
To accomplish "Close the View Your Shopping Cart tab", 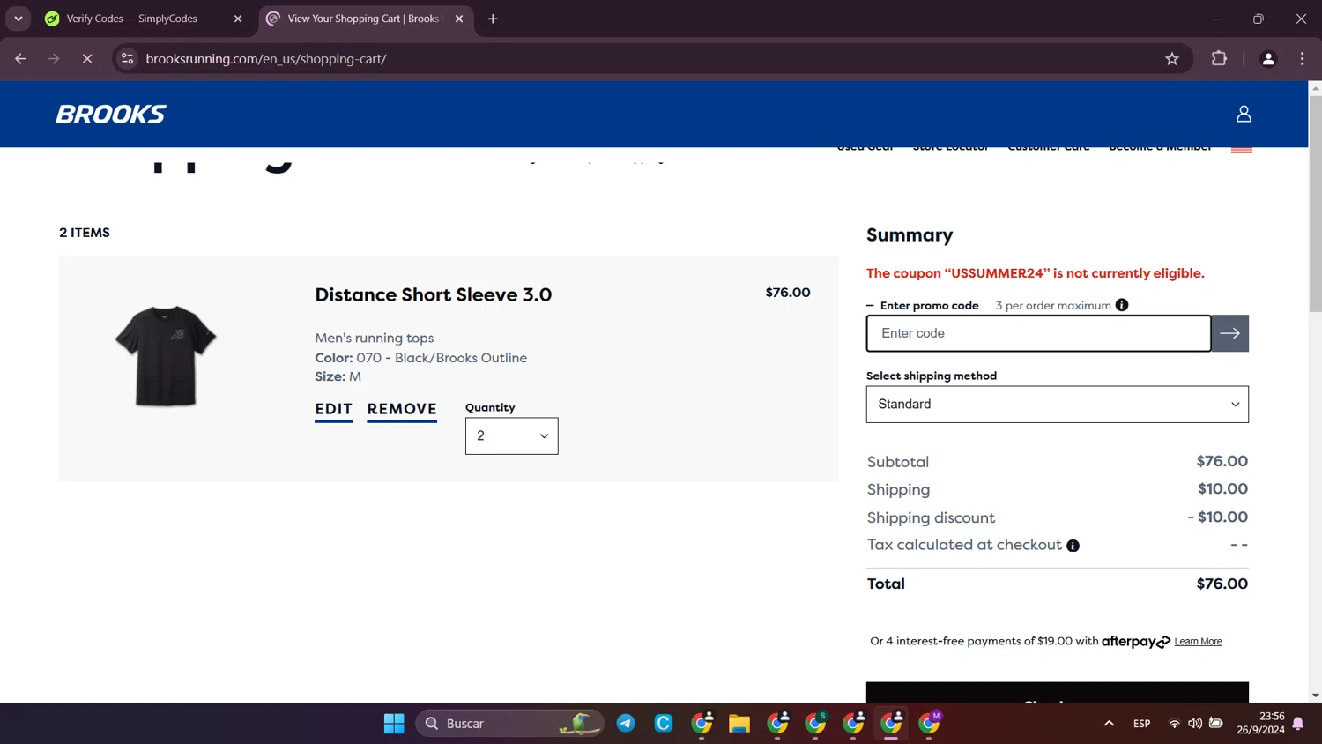I will click(x=459, y=19).
